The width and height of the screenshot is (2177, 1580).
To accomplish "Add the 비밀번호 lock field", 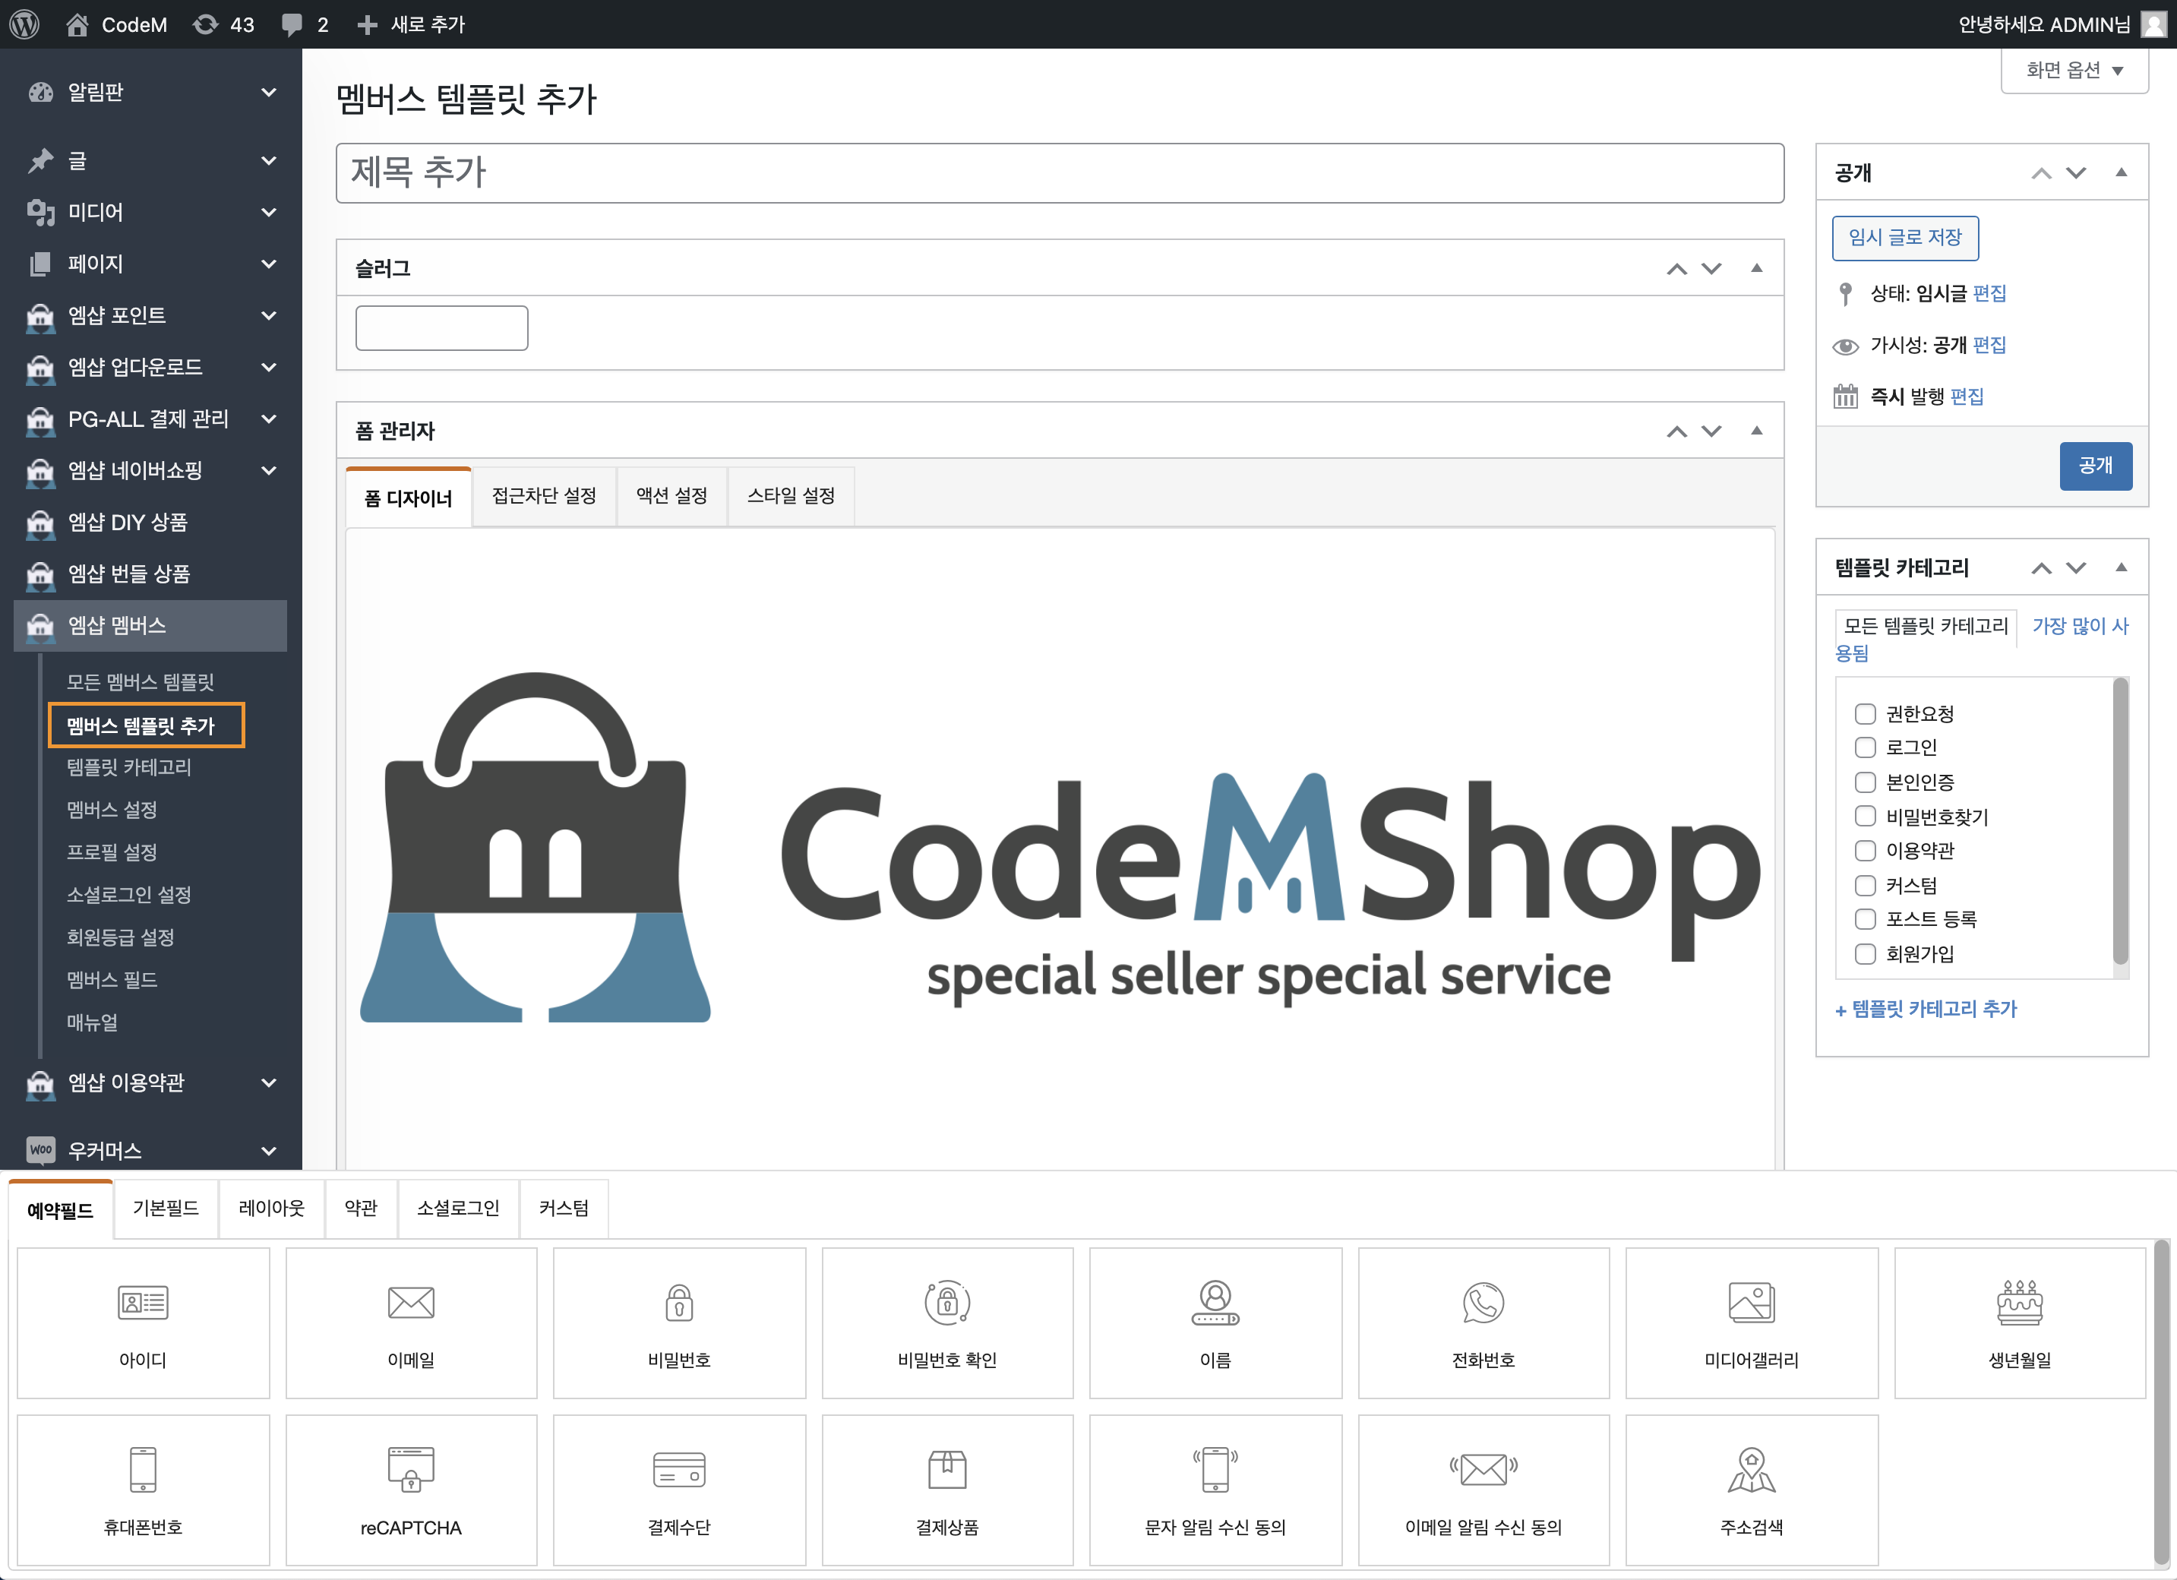I will [x=678, y=1322].
